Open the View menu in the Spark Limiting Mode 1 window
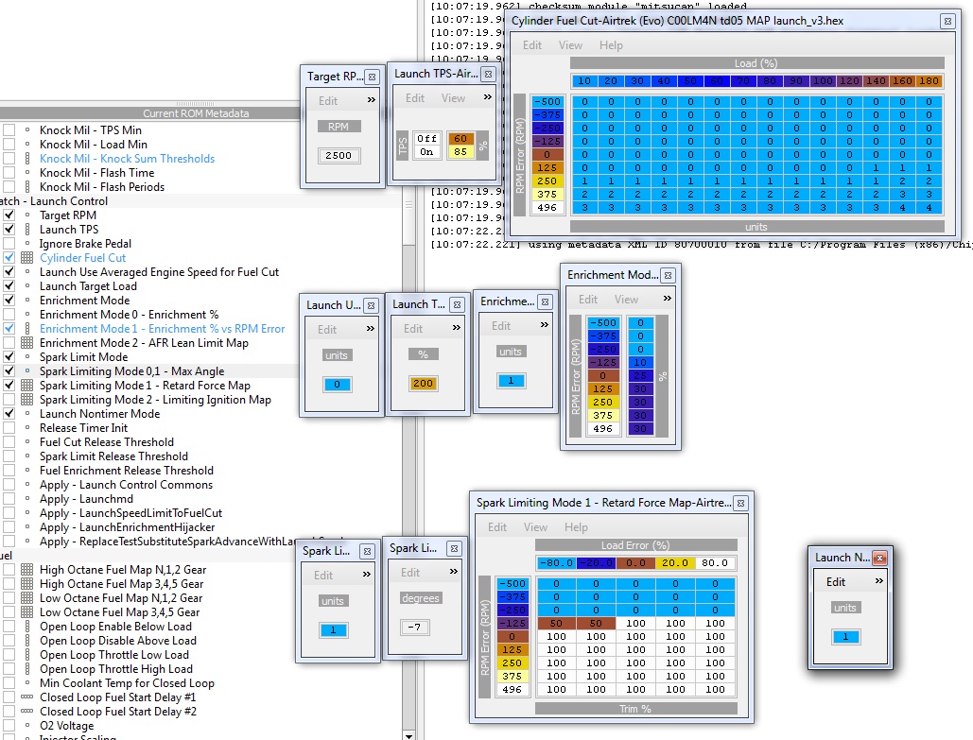The height and width of the screenshot is (740, 973). pos(535,527)
